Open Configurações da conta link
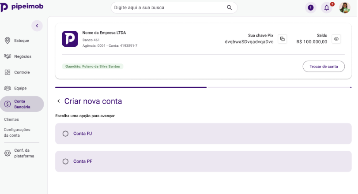The width and height of the screenshot is (358, 194). (17, 132)
